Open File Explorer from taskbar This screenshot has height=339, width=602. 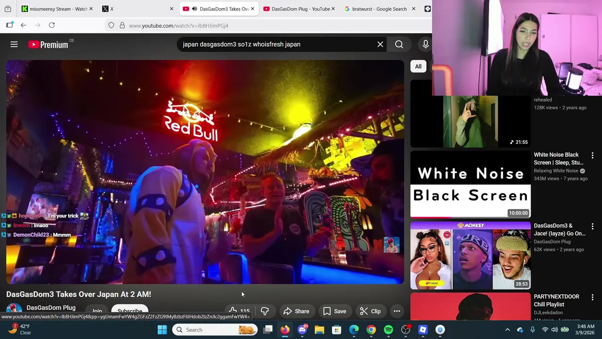click(319, 330)
